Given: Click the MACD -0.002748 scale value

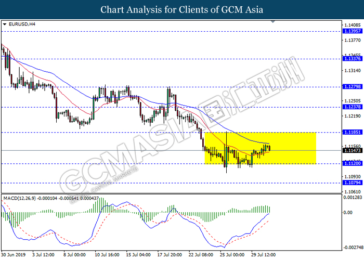Looking at the screenshot, I should 353,248.
